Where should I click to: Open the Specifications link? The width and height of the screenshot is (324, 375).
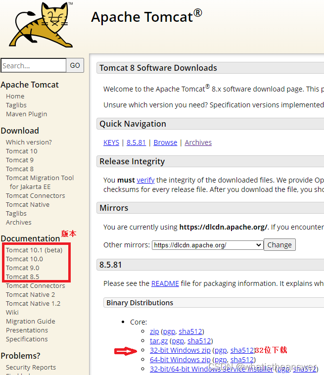pos(27,339)
